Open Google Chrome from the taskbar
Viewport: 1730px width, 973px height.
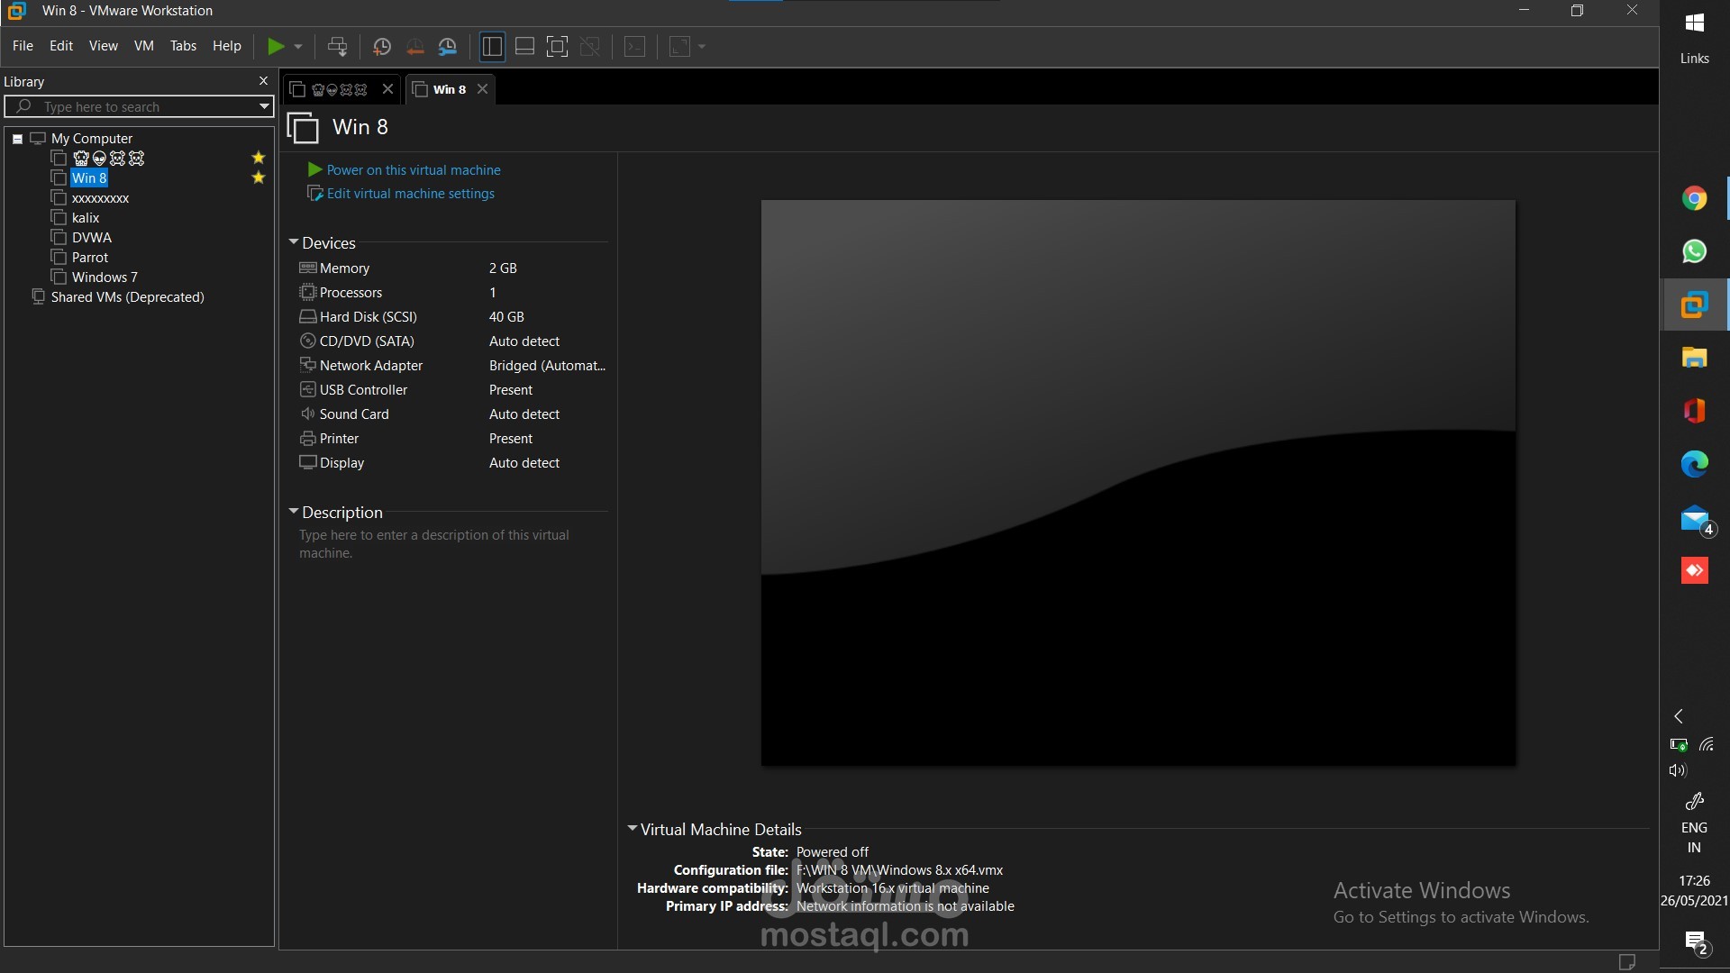1694,199
